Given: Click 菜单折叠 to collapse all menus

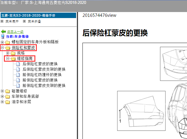Looking at the screenshot, I should coord(34,21).
